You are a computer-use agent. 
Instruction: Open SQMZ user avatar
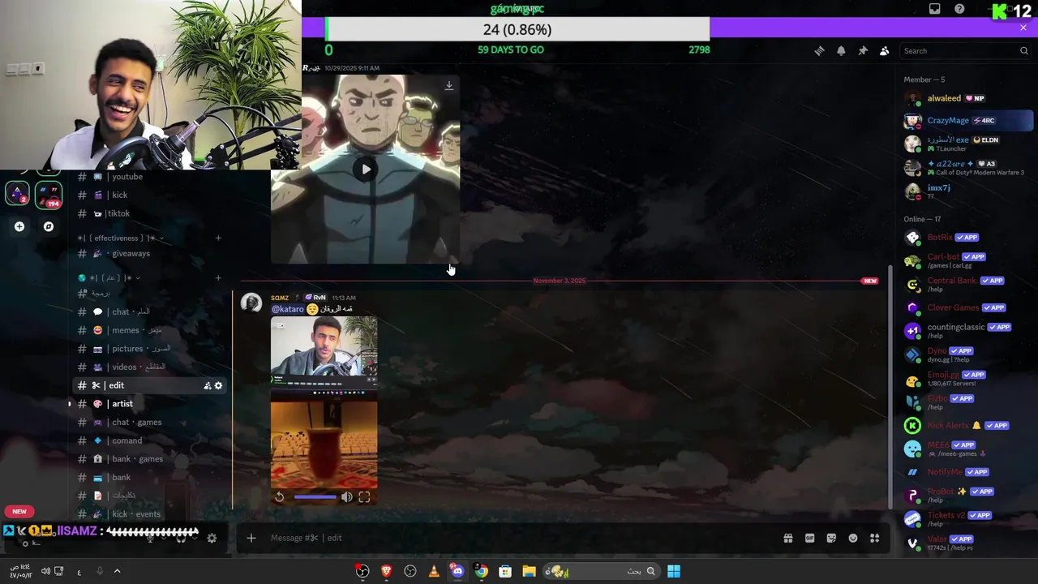251,303
